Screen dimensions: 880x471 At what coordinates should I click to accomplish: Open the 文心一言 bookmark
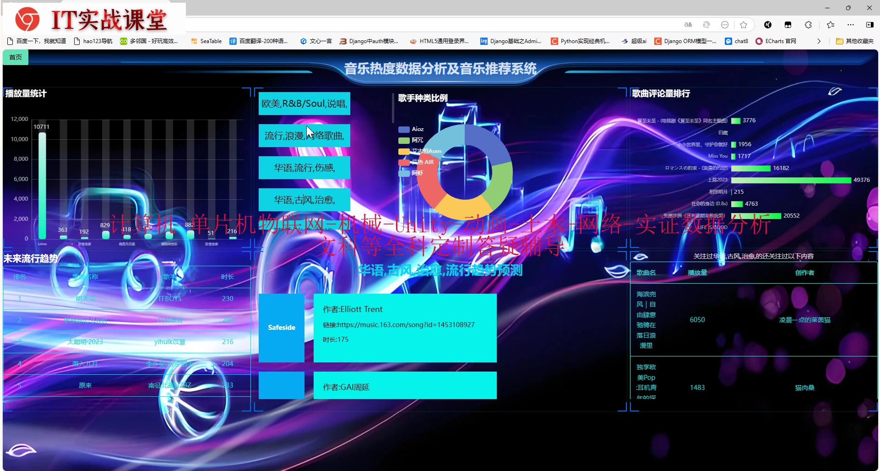tap(316, 41)
